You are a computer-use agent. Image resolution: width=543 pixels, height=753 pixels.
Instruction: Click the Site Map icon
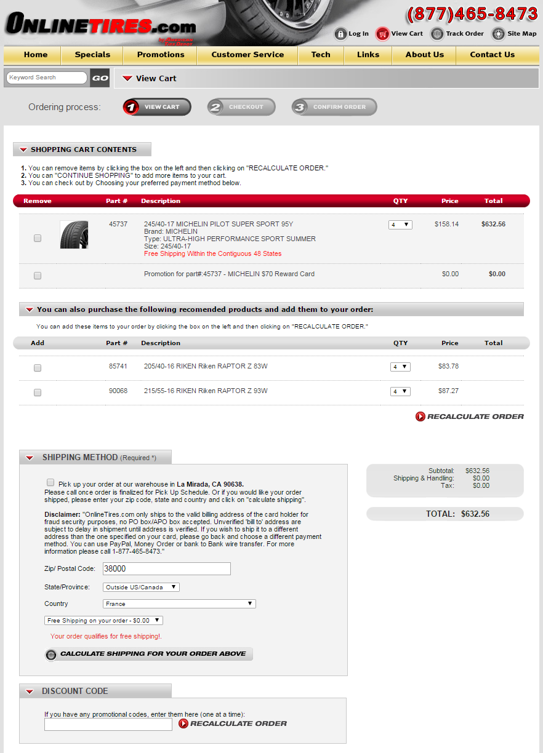coord(498,34)
